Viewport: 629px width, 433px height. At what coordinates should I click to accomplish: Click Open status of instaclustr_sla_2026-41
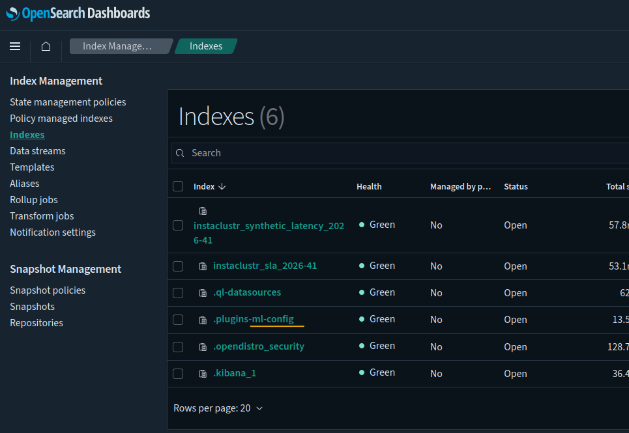point(516,266)
